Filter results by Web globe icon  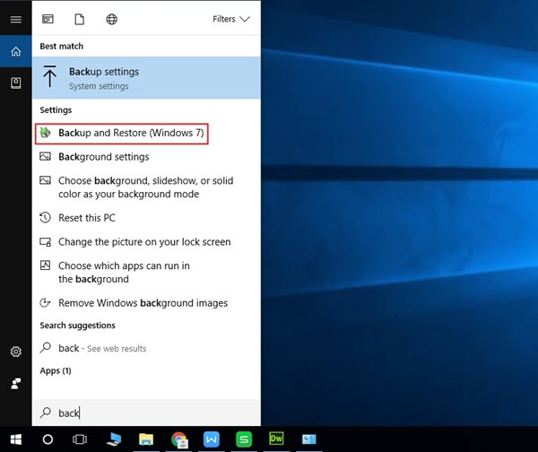point(111,19)
